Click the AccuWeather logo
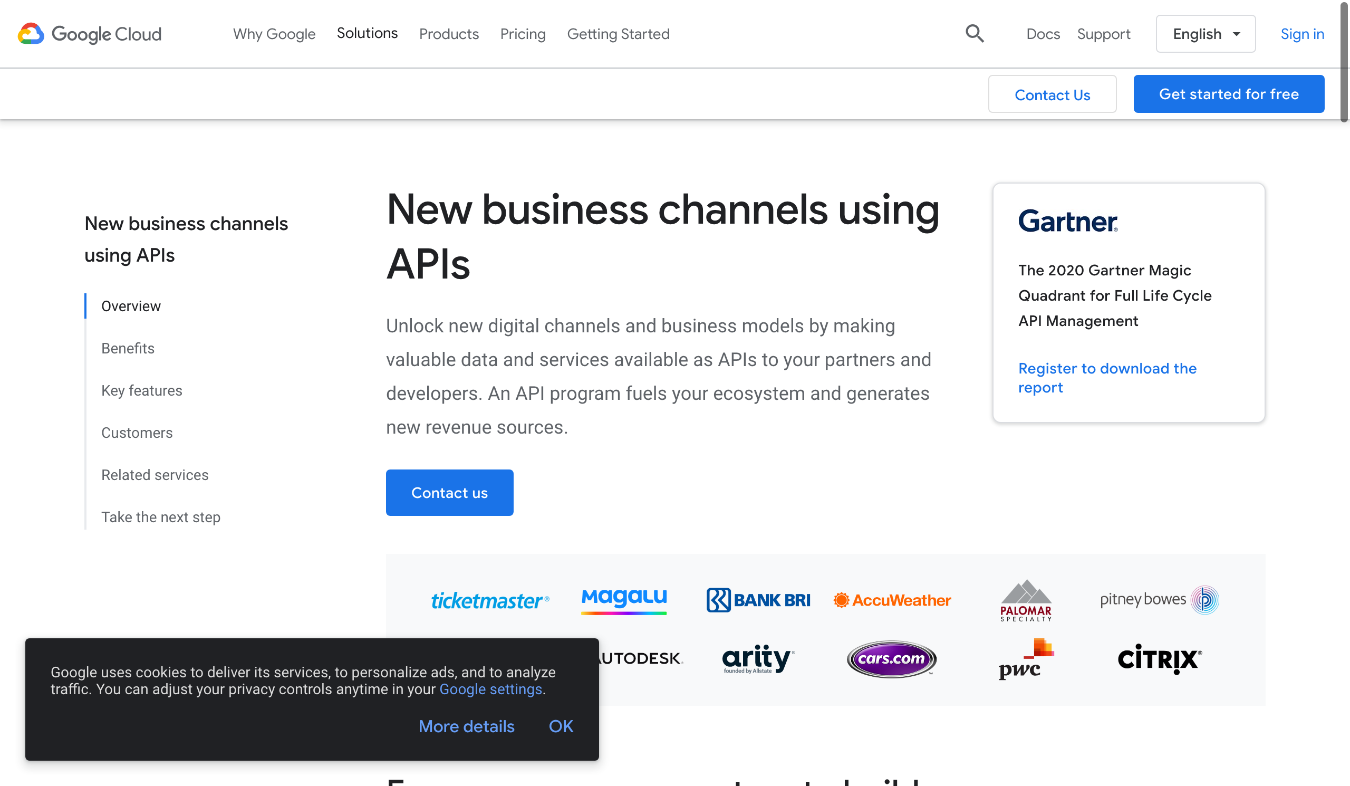This screenshot has height=786, width=1350. coord(892,600)
